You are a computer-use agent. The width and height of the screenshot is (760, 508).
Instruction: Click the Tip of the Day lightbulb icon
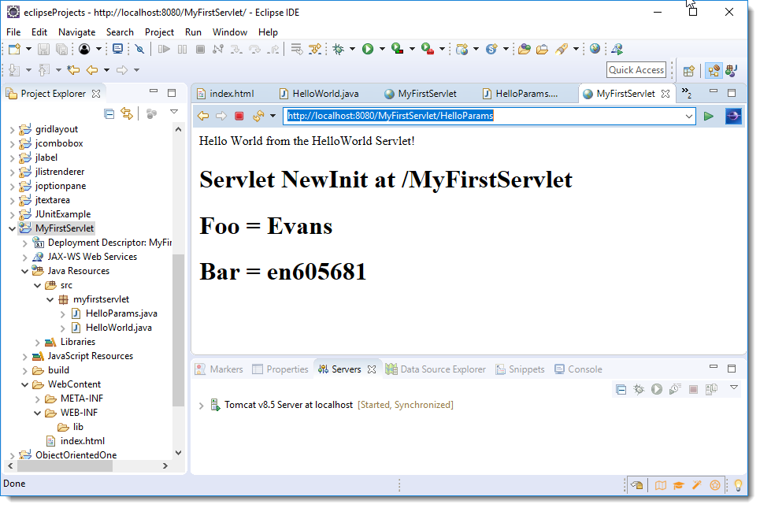coord(738,484)
